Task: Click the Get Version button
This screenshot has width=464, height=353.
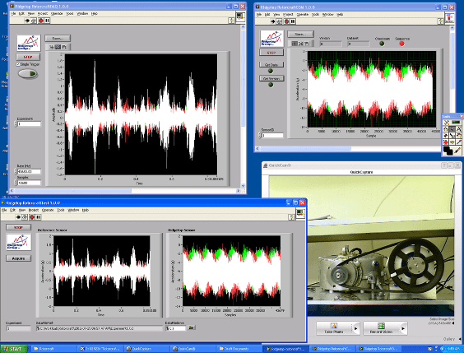Action: click(x=271, y=78)
